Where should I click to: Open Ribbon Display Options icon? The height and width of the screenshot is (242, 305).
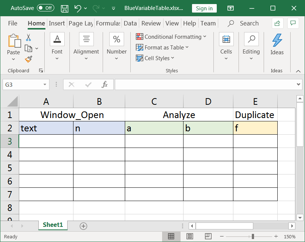[230, 8]
